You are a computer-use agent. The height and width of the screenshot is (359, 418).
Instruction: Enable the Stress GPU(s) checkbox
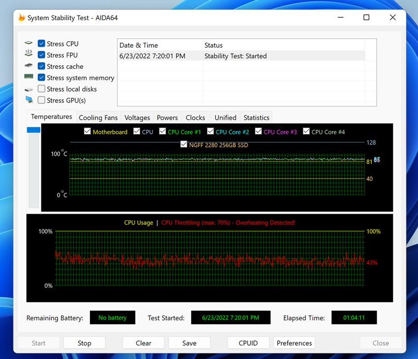[x=42, y=100]
